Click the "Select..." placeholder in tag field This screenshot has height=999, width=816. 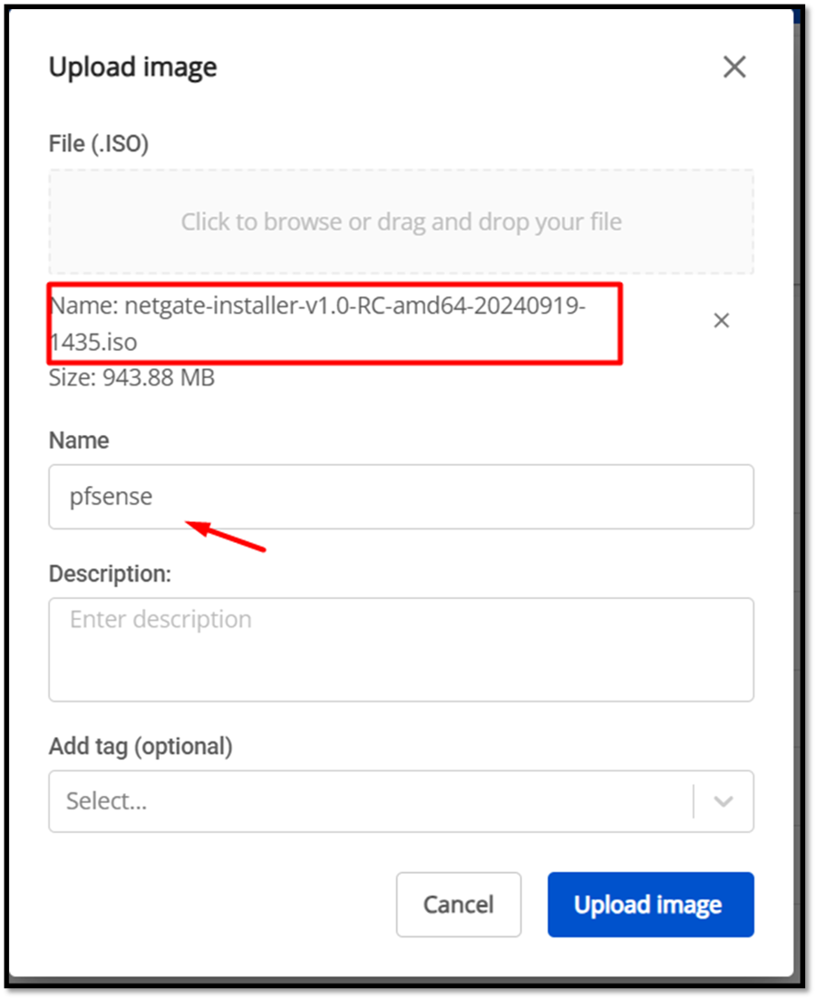(106, 801)
